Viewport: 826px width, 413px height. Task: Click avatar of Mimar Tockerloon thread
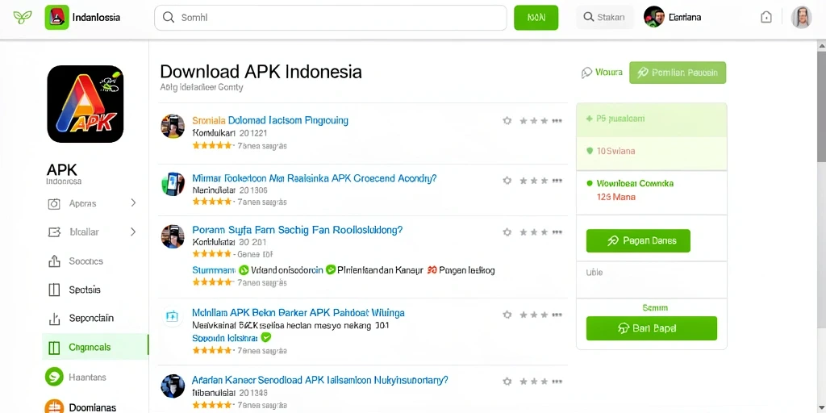tap(173, 184)
